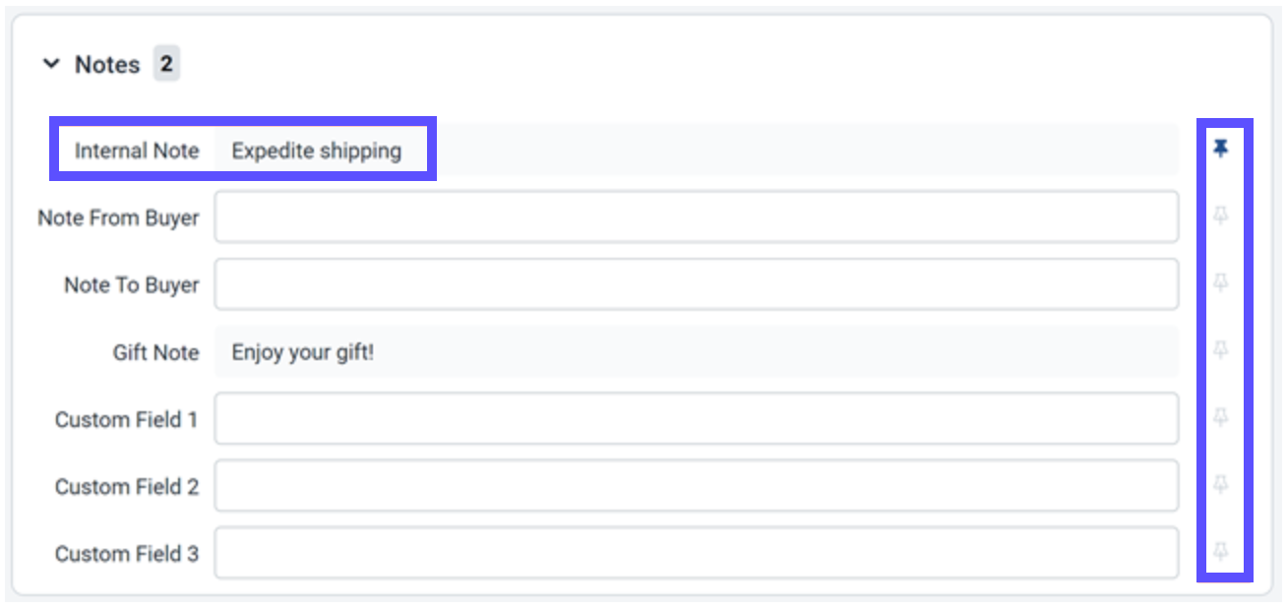Pin the Gift Note field
The image size is (1287, 608).
1221,350
